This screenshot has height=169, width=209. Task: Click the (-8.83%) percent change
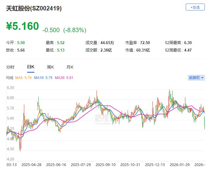click(74, 30)
